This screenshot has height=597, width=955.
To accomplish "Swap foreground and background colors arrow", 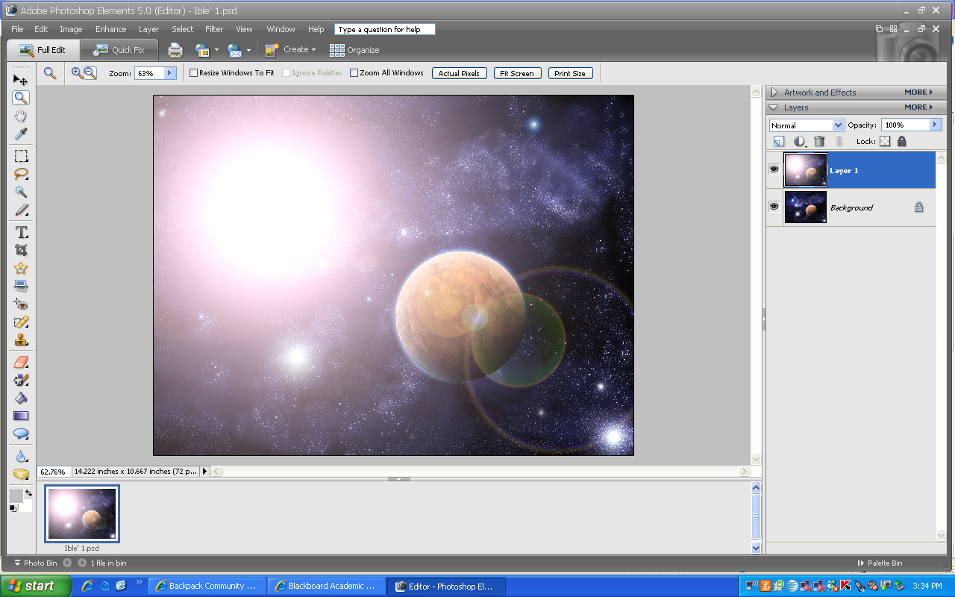I will click(x=28, y=493).
